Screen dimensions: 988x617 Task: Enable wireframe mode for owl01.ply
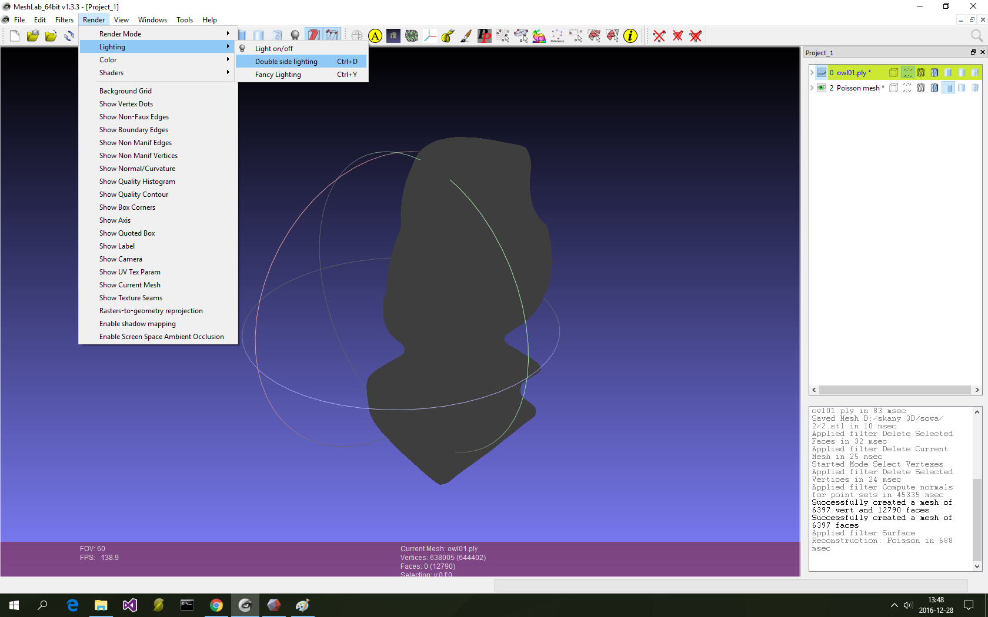pos(921,72)
